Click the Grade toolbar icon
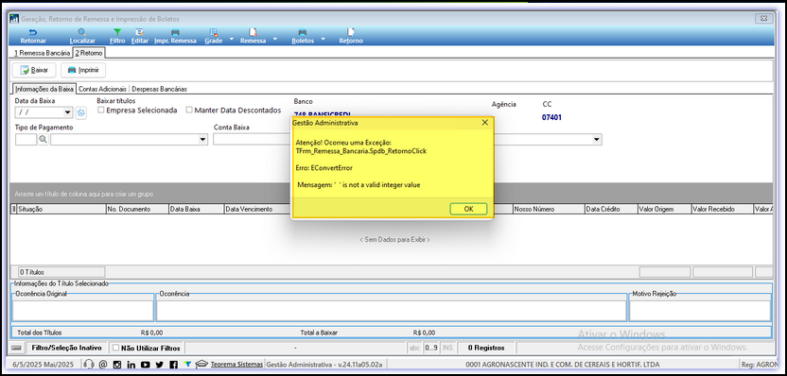This screenshot has width=787, height=376. pyautogui.click(x=214, y=32)
